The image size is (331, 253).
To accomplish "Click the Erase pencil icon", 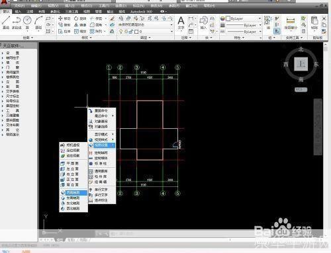I will [x=112, y=18].
